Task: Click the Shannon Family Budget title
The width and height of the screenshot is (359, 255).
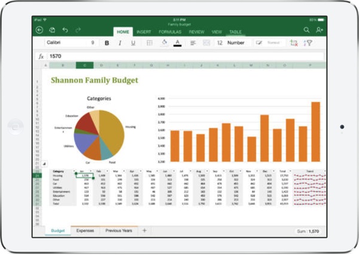Action: point(95,80)
